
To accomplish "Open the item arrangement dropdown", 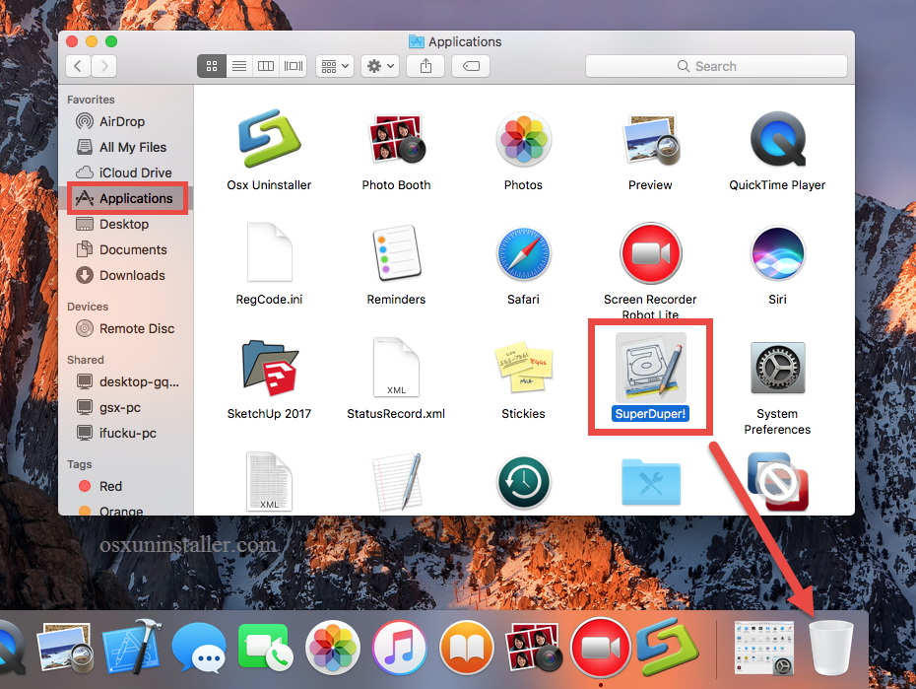I will coord(334,66).
